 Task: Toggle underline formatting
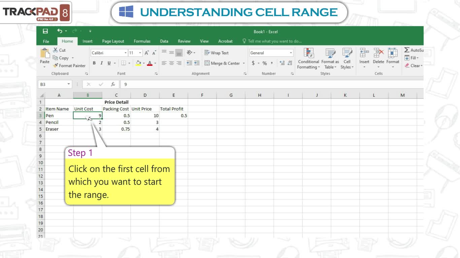pyautogui.click(x=109, y=63)
